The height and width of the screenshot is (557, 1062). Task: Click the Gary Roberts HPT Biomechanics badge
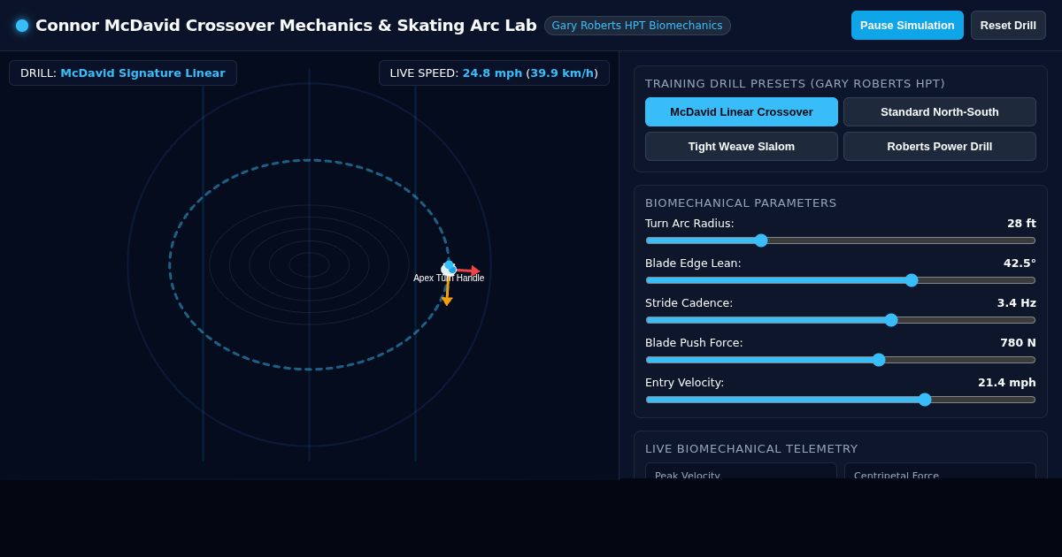(637, 26)
